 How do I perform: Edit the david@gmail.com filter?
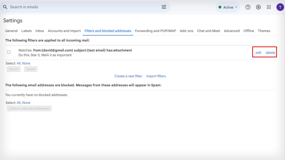tap(258, 52)
